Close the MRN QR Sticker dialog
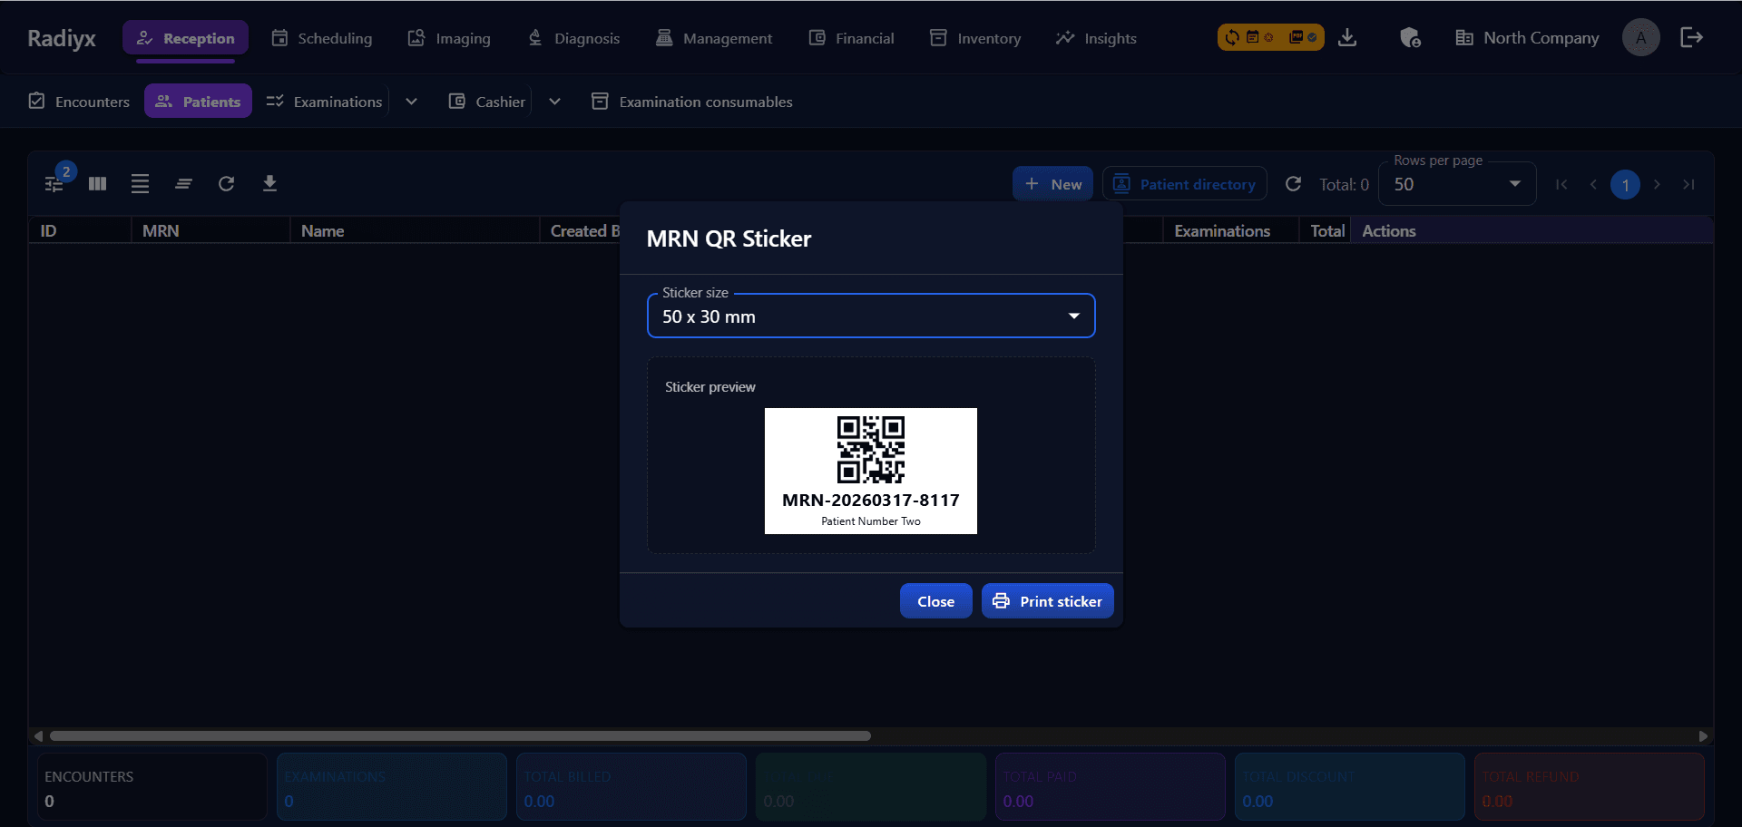 (x=935, y=600)
